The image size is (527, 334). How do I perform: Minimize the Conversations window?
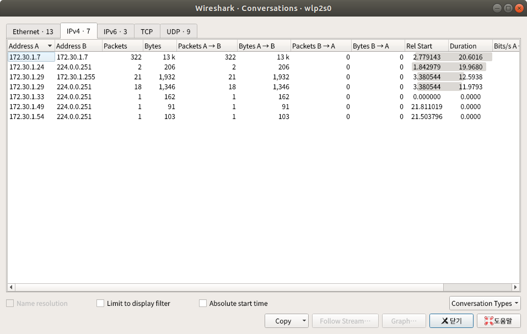497,8
